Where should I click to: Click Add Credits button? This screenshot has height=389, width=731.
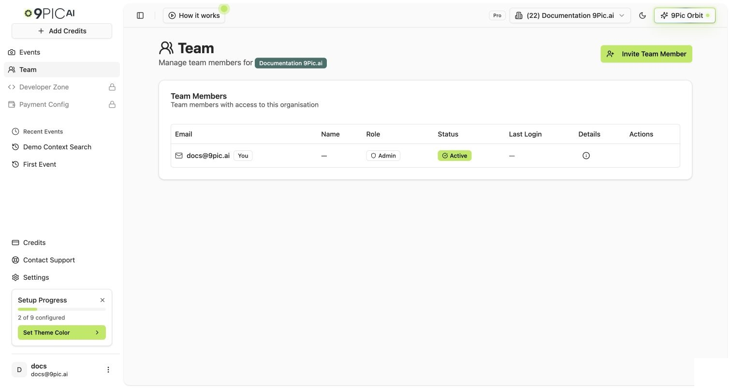(x=62, y=31)
